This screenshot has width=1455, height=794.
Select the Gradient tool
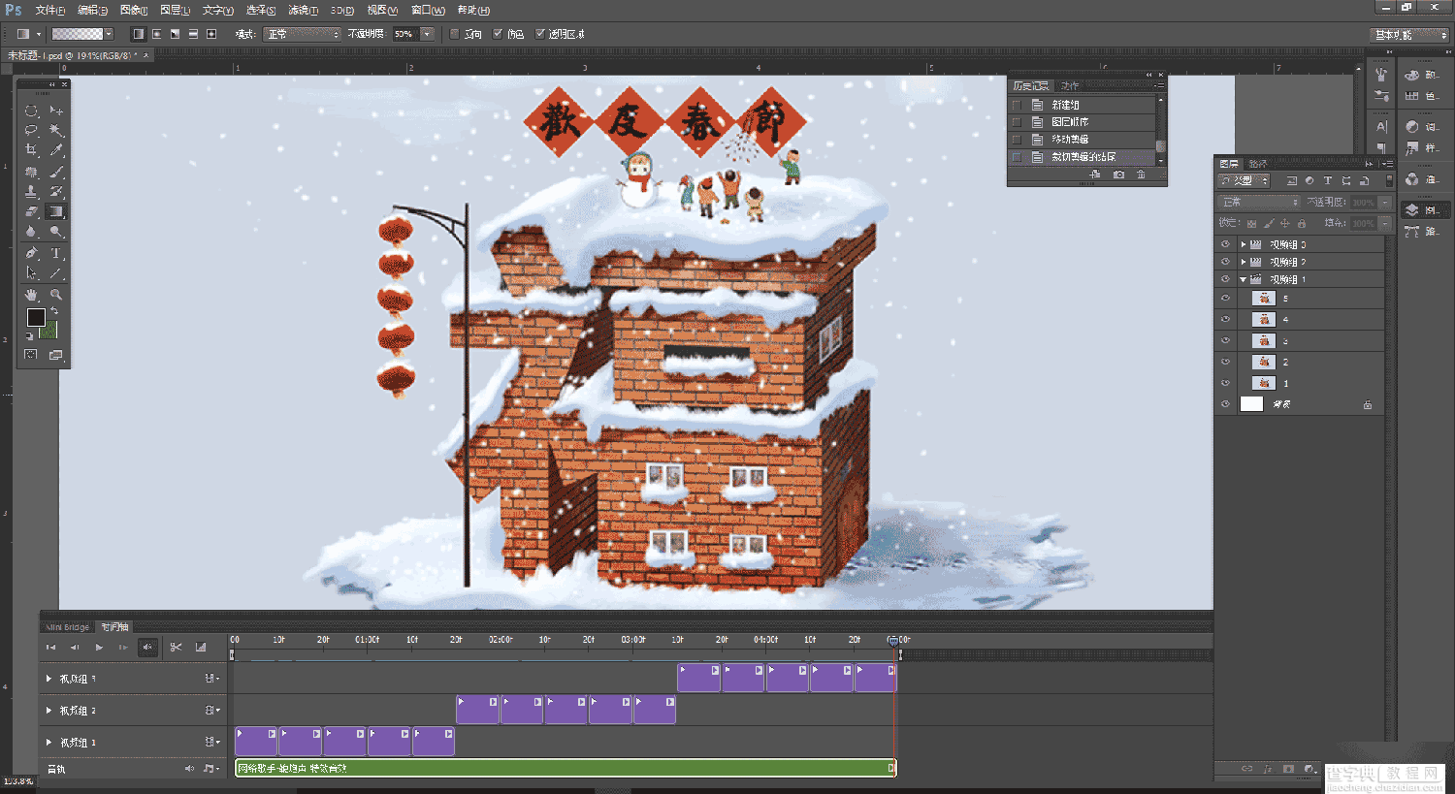[x=56, y=211]
